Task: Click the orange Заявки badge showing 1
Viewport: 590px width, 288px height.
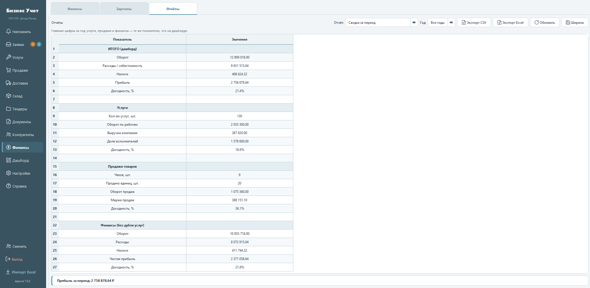Action: (x=33, y=44)
